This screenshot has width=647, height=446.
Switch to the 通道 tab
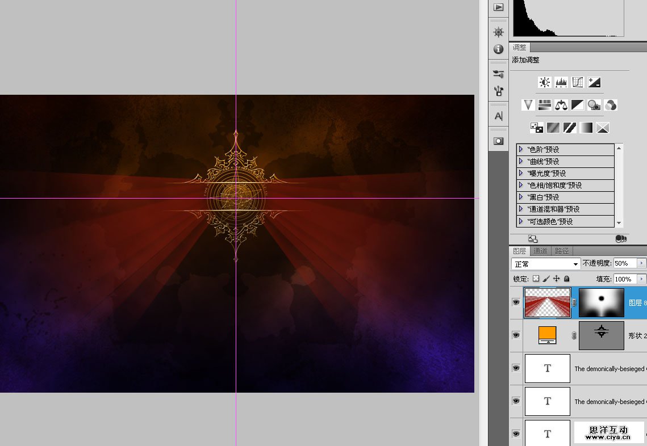click(541, 251)
